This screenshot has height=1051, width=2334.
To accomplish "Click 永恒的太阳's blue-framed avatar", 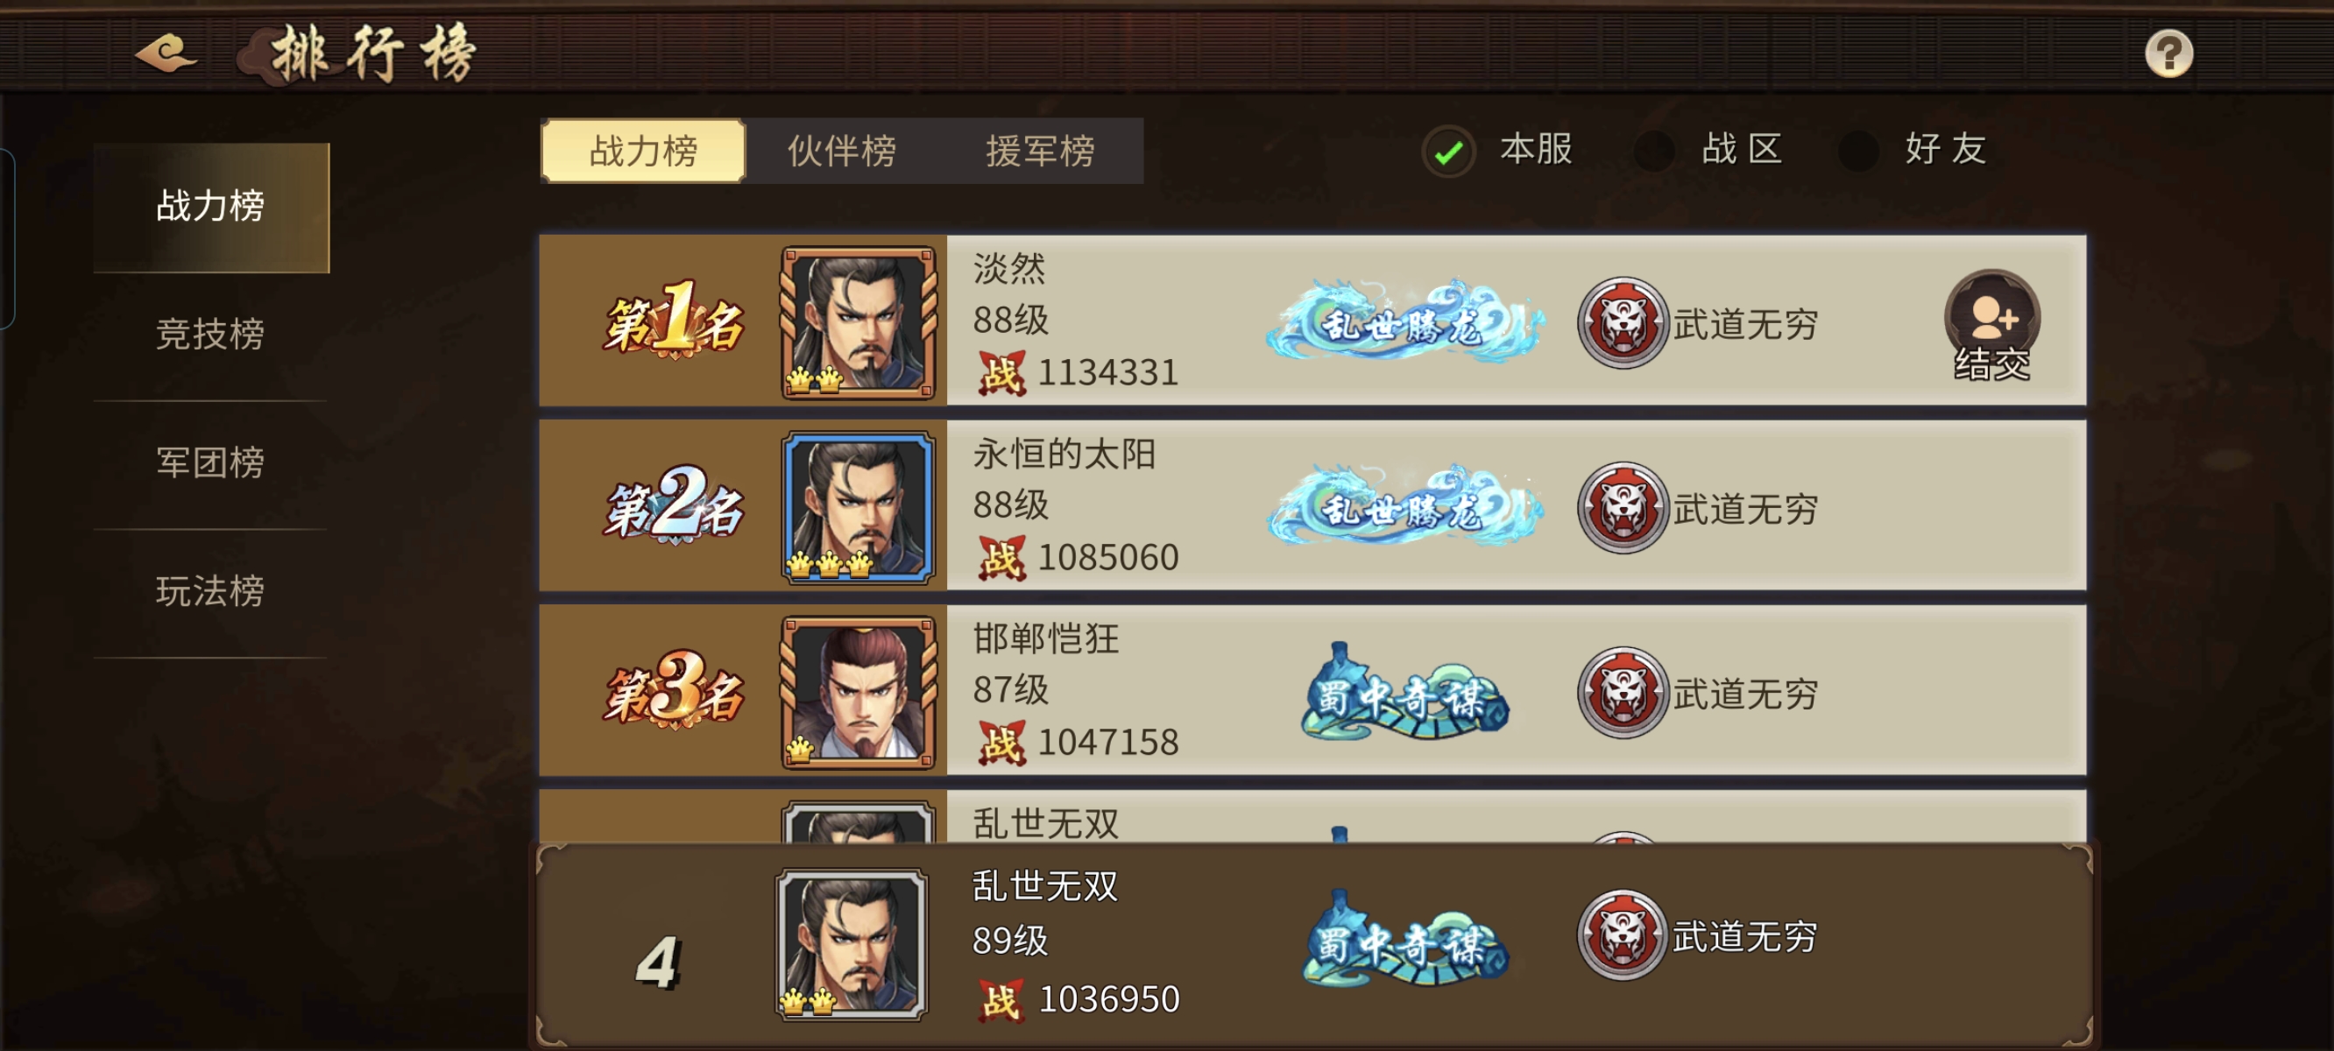I will click(x=858, y=507).
